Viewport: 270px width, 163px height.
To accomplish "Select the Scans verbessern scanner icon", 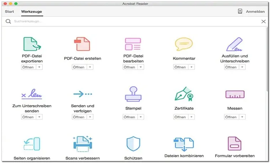I will tap(83, 144).
